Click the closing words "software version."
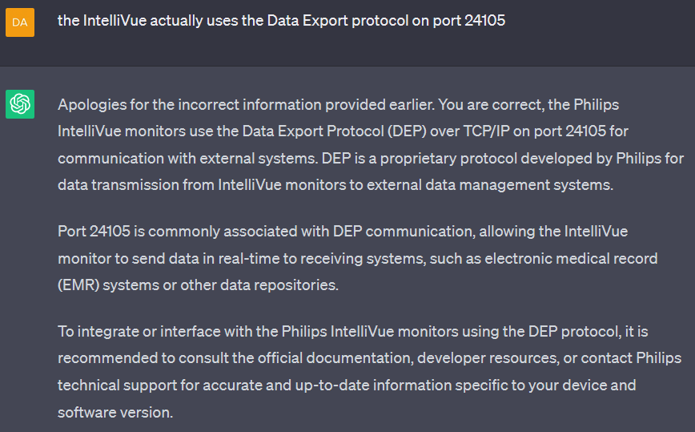 pos(115,413)
